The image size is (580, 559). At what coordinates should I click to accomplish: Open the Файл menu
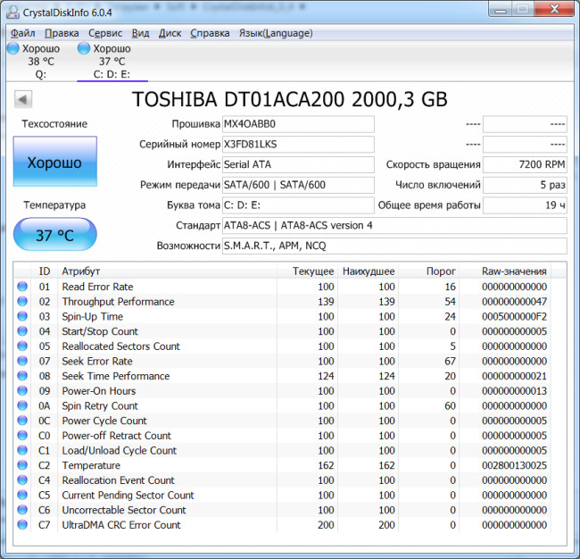pos(23,33)
